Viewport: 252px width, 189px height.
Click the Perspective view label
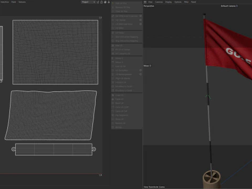click(x=149, y=6)
